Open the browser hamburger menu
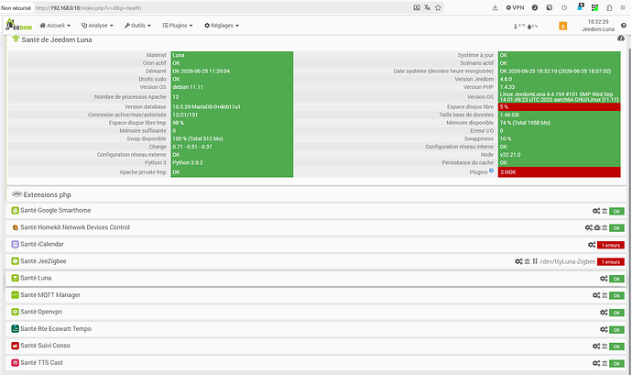The width and height of the screenshot is (632, 375). [x=623, y=7]
